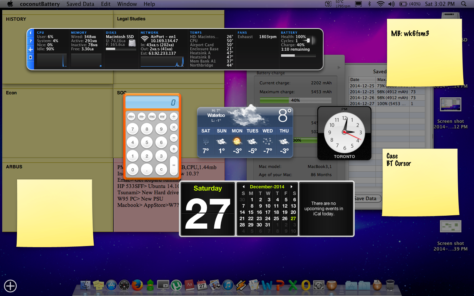The width and height of the screenshot is (474, 296).
Task: Click the Save Data button in coconutBattery
Action: [x=366, y=198]
